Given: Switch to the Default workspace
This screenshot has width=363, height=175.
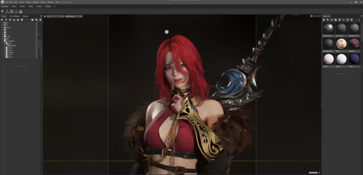Looking at the screenshot, I should coord(48,6).
